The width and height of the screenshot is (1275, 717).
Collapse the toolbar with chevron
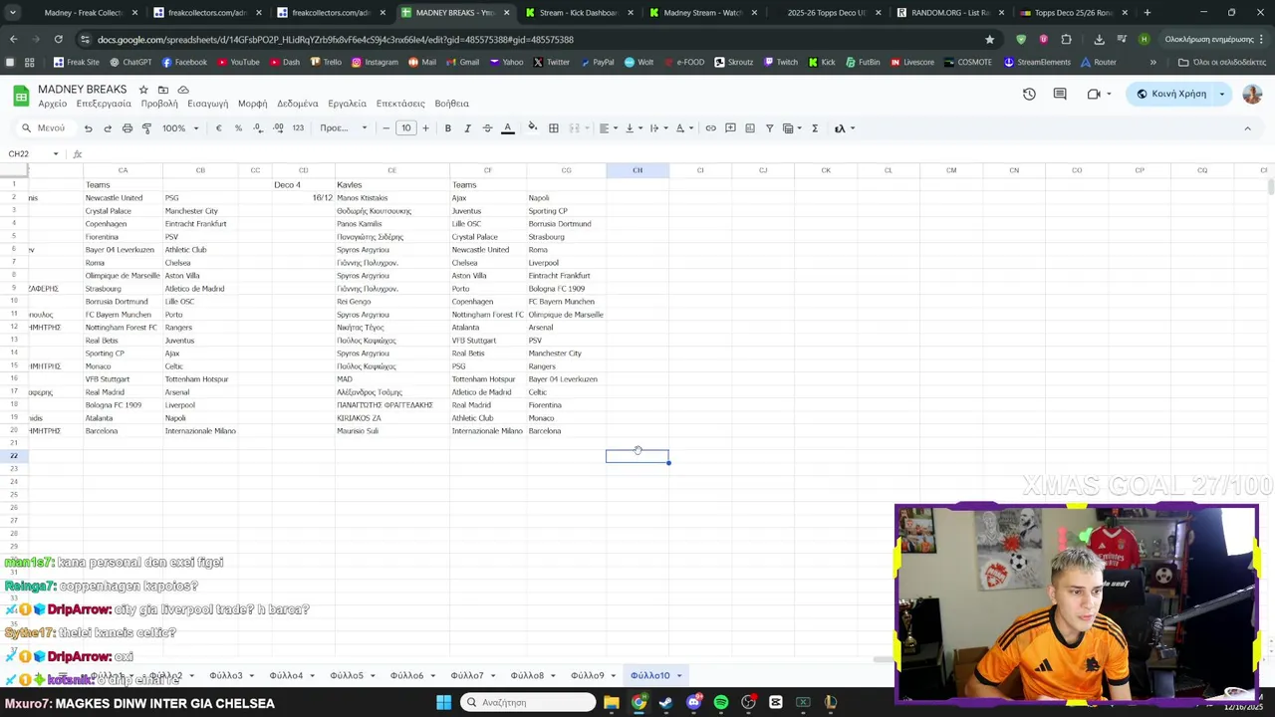[1247, 128]
